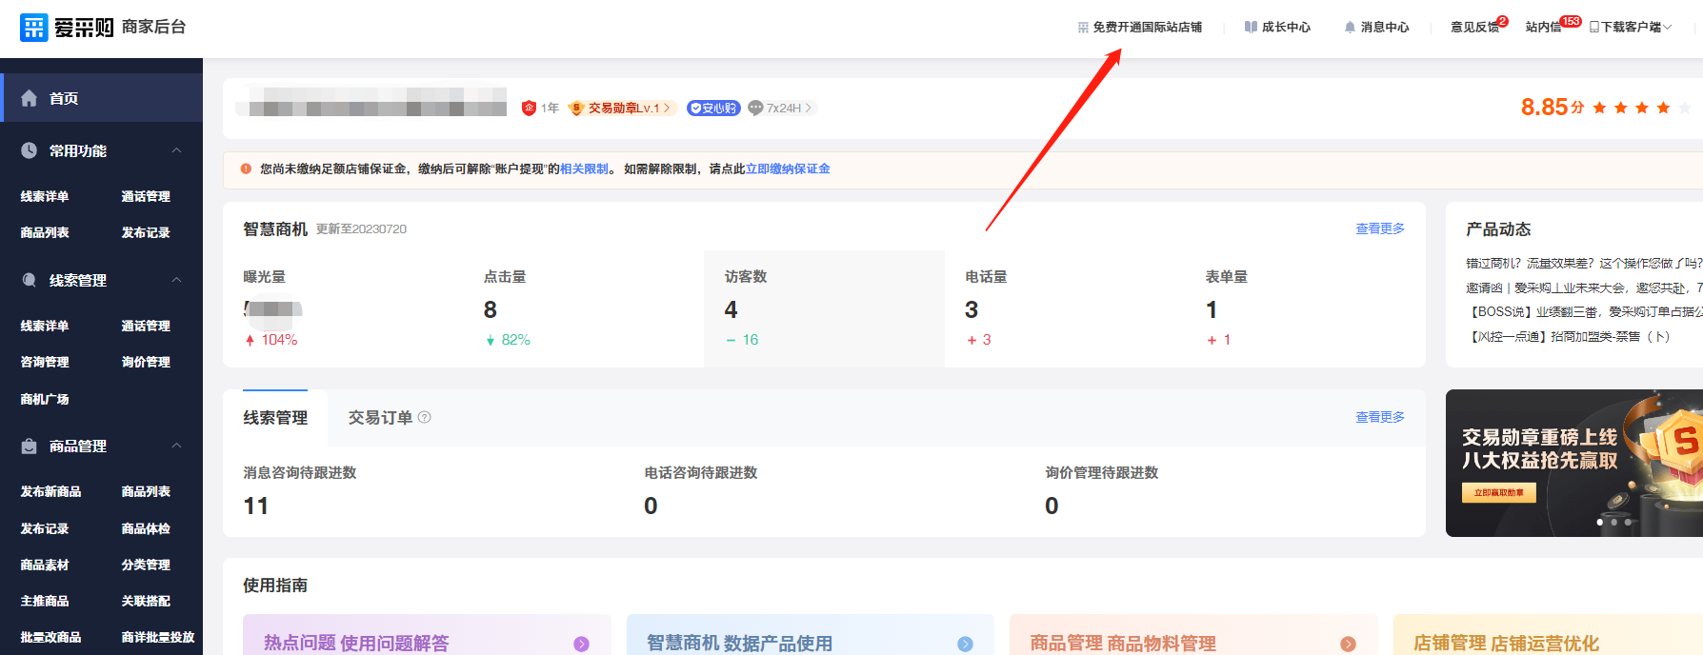Collapse the 商品管理 sidebar section
Image resolution: width=1703 pixels, height=655 pixels.
(x=176, y=446)
